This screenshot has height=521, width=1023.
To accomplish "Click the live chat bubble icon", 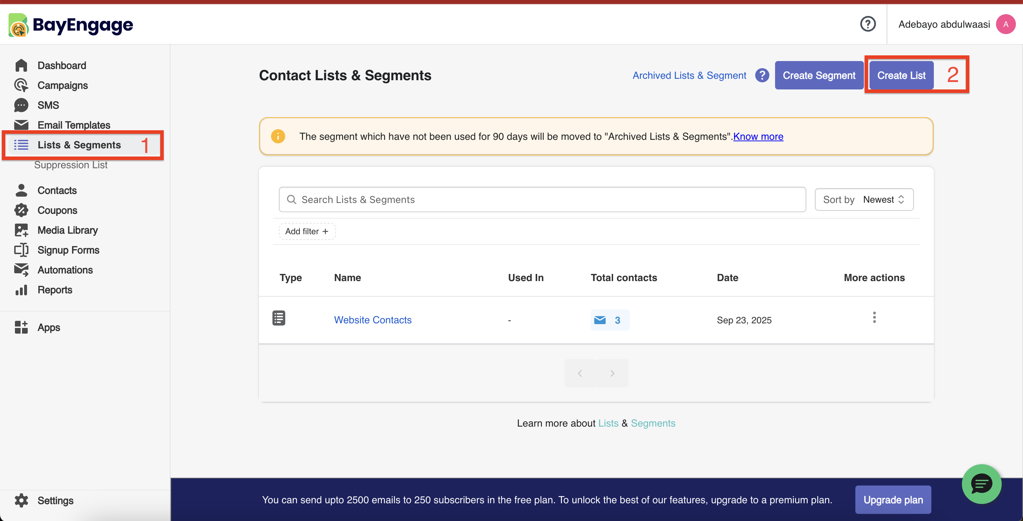I will (x=981, y=484).
